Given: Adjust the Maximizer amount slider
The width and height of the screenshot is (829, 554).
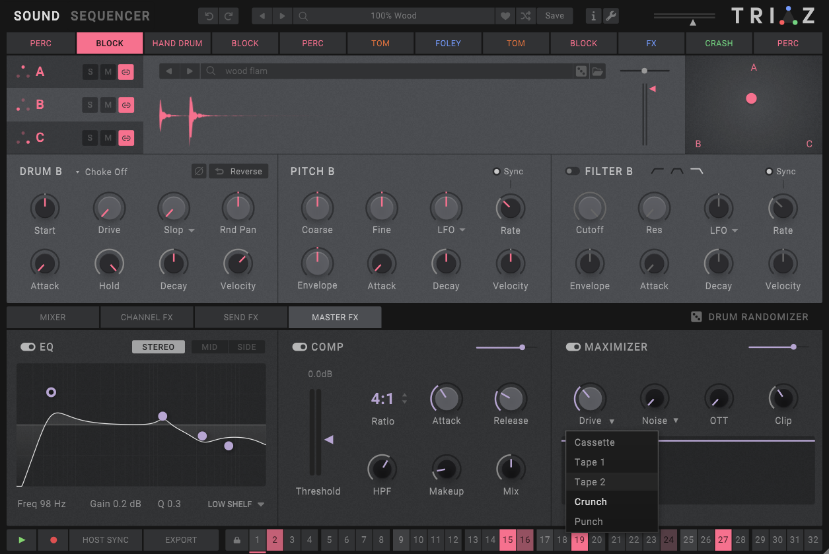Looking at the screenshot, I should [793, 347].
